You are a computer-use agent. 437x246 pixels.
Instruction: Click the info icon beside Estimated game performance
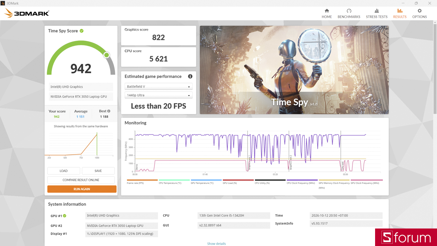click(x=190, y=77)
